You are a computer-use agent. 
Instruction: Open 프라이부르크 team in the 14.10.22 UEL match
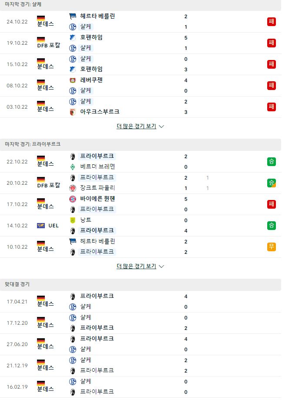[x=97, y=230]
